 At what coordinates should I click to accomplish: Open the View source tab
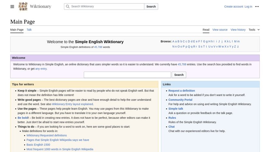220,30
